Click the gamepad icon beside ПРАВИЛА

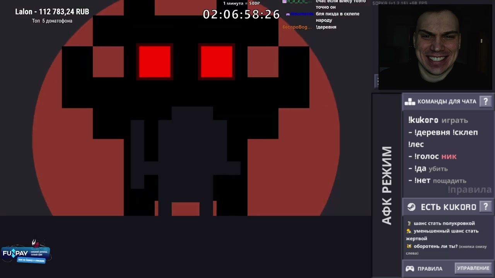coord(410,268)
